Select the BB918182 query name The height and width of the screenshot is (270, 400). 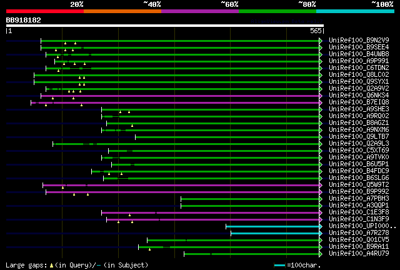[24, 20]
